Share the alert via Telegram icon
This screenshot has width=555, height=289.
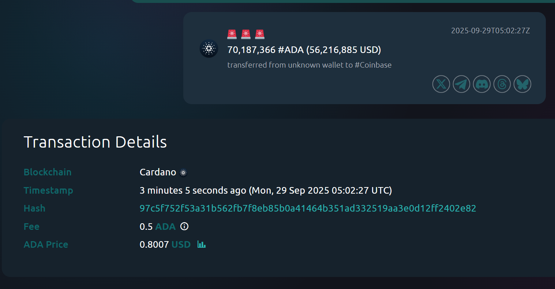coord(462,84)
